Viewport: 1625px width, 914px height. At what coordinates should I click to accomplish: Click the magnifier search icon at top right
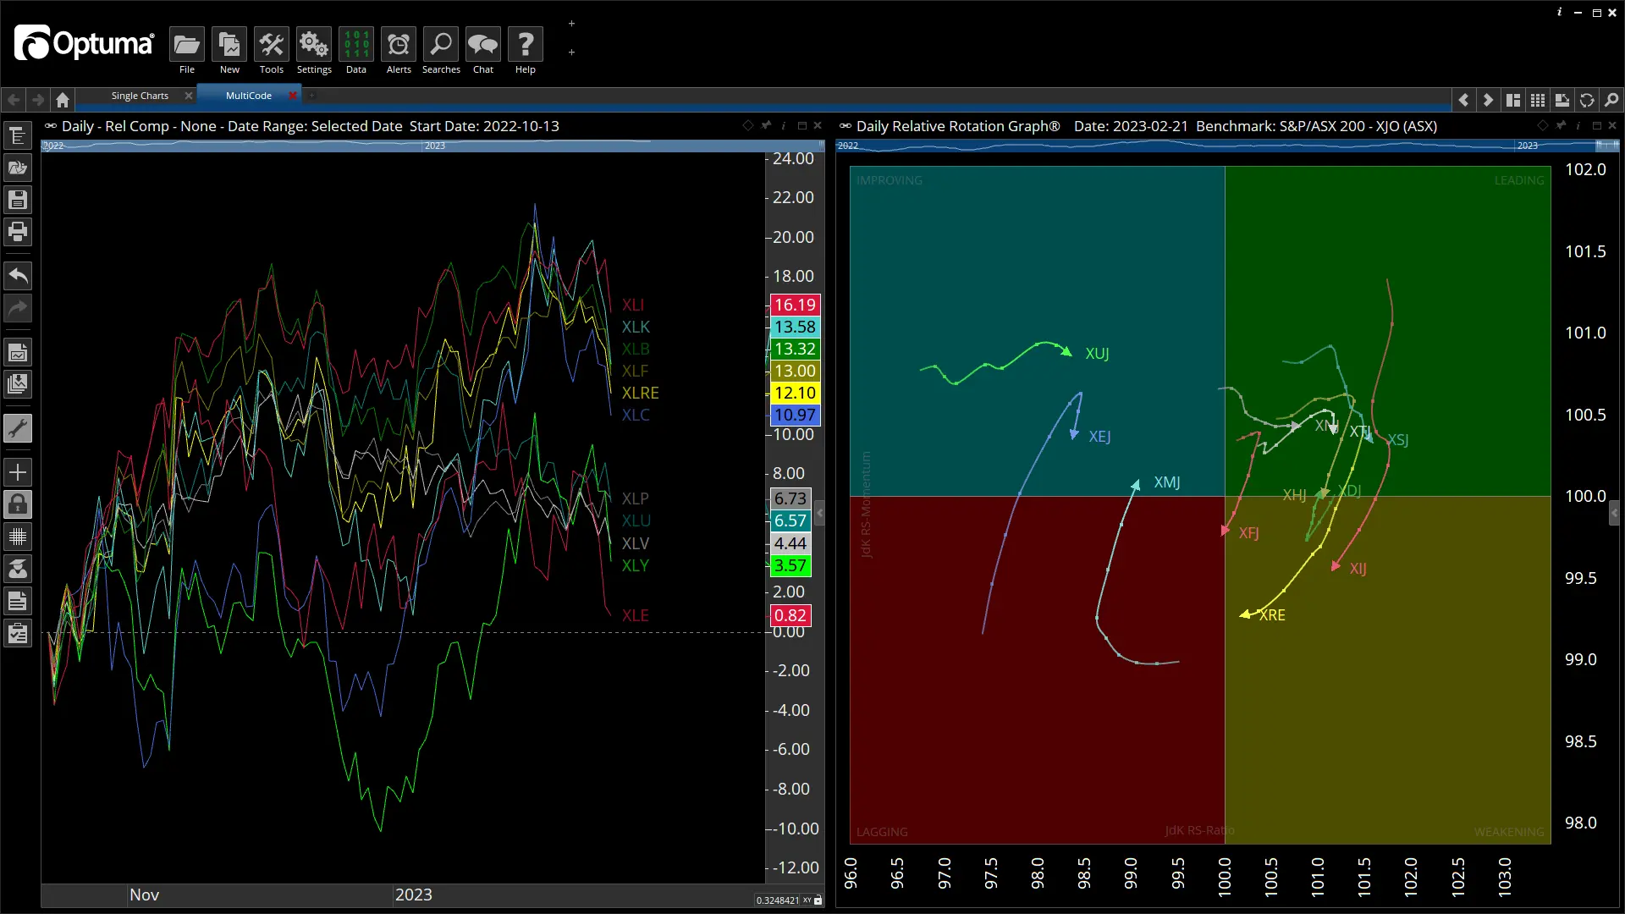[1611, 100]
